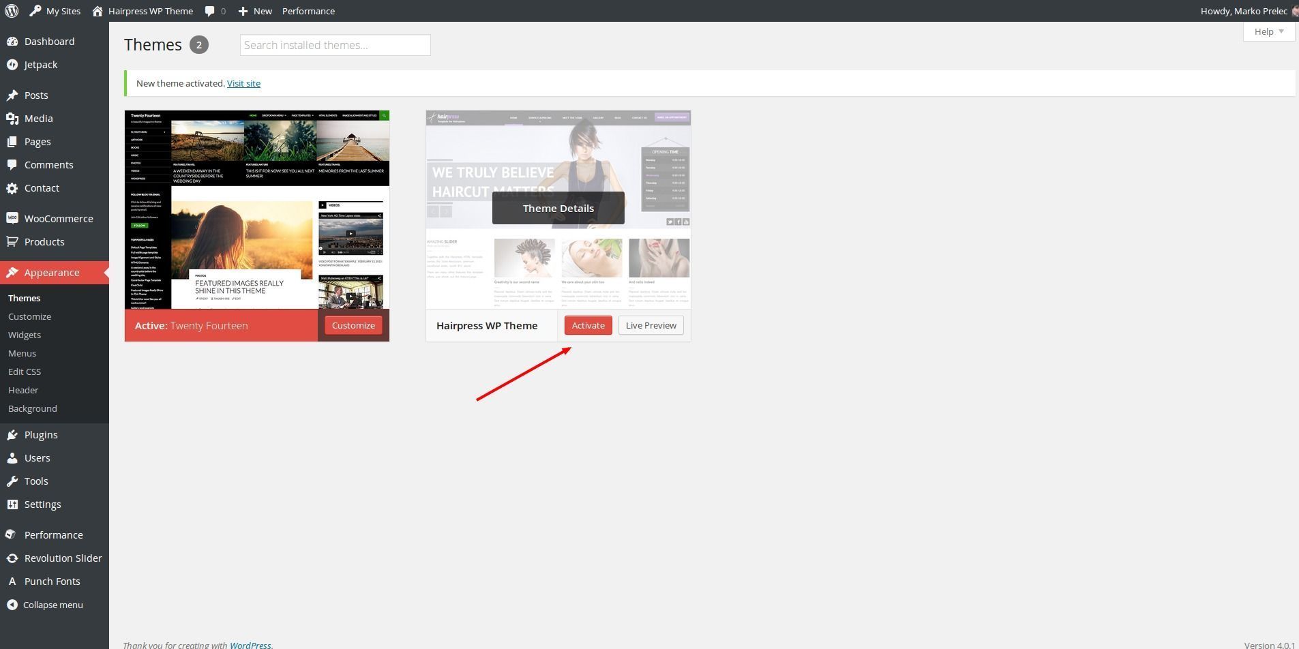
Task: Open Widgets submenu item
Action: pyautogui.click(x=25, y=335)
